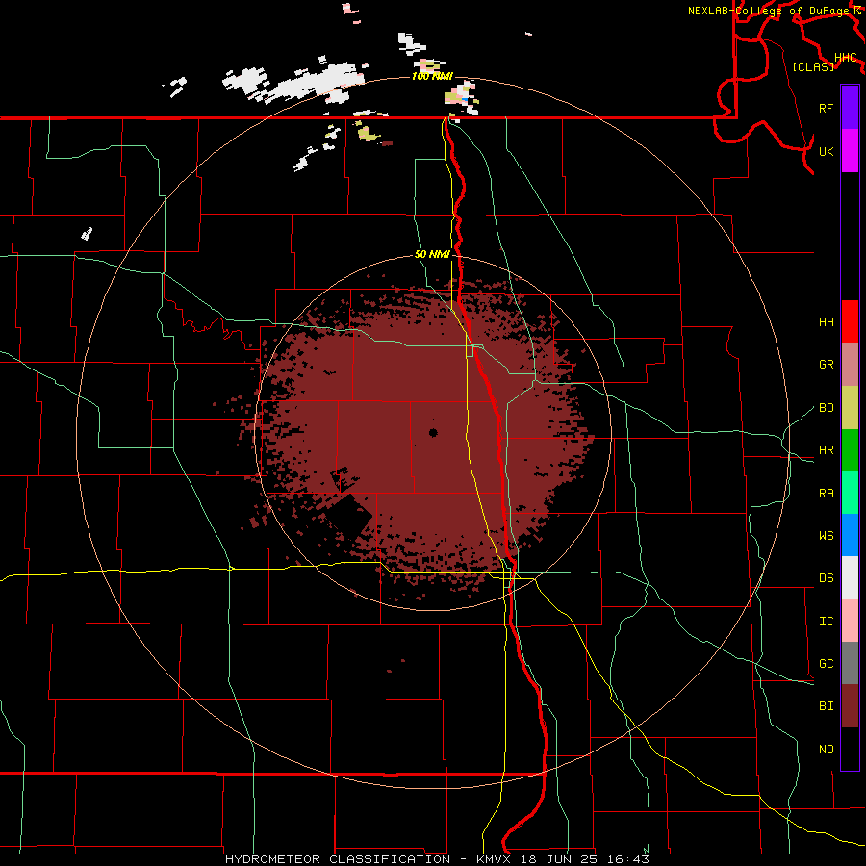Click the GR legend label
The image size is (866, 866).
pos(827,365)
